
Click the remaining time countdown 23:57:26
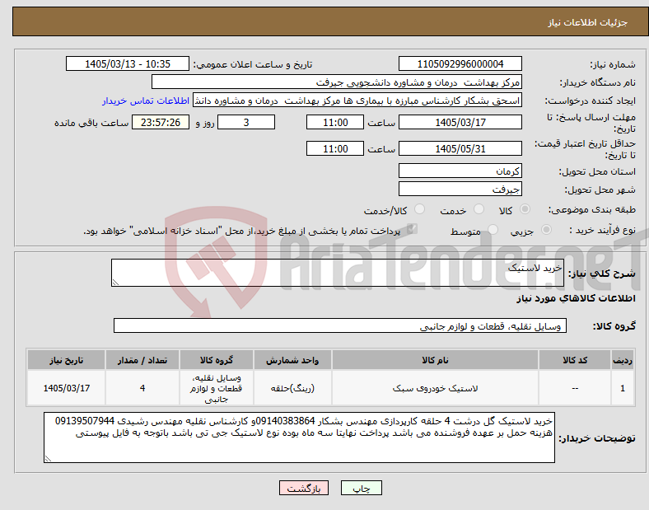[x=161, y=122]
